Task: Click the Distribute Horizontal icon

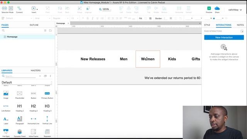Action: click(179, 8)
